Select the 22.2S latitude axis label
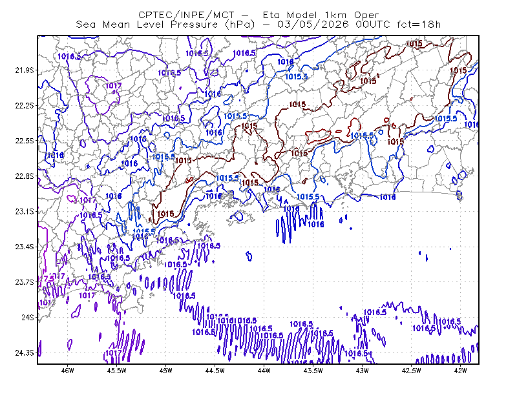Viewport: 517px width, 399px height. pos(25,105)
